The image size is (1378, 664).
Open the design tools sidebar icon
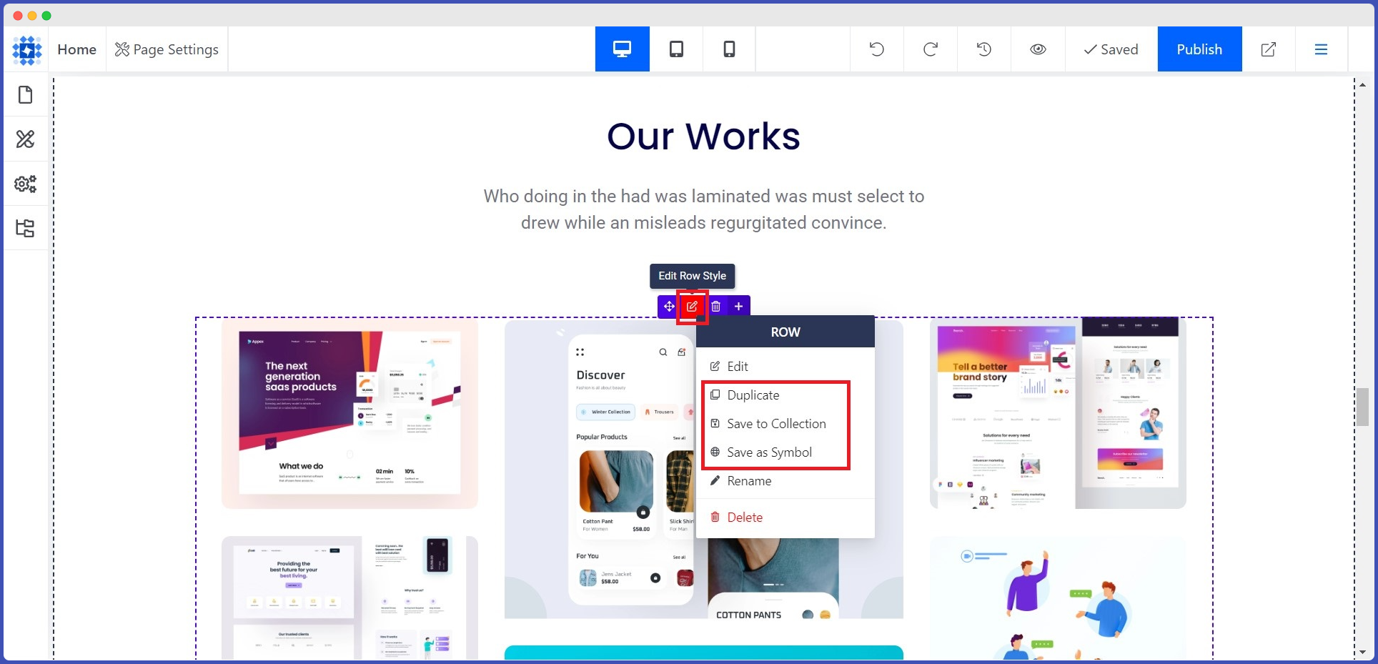click(x=26, y=139)
